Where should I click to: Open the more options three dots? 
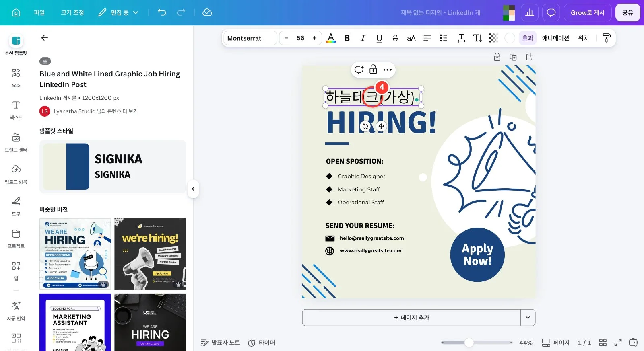tap(388, 70)
